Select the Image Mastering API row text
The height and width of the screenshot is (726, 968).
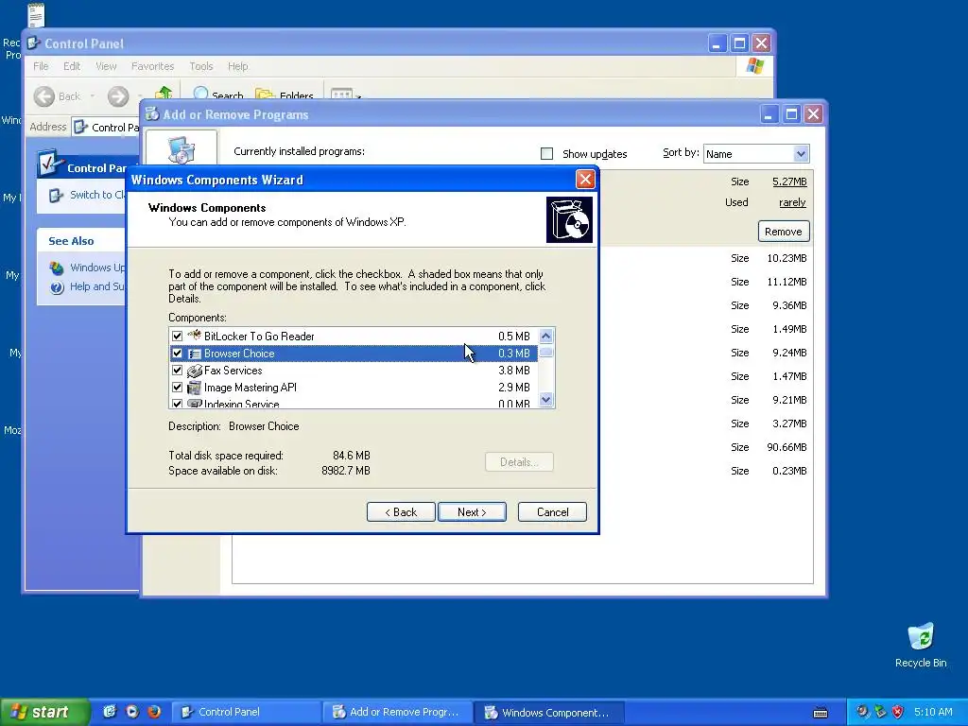250,388
